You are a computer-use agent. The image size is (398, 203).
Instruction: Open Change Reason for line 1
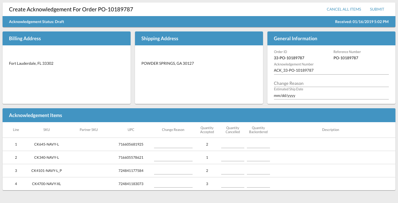click(173, 144)
